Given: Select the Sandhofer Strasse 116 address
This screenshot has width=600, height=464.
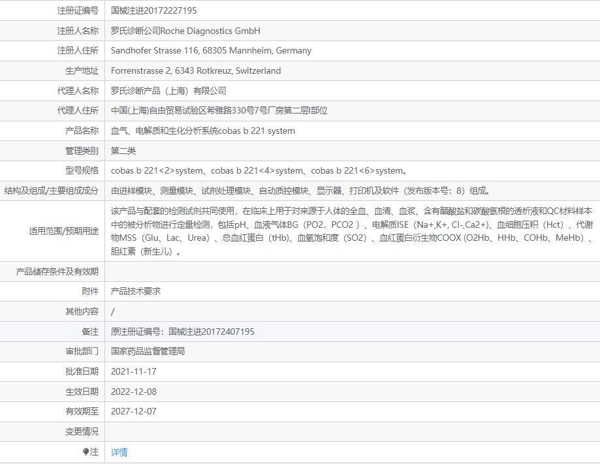Looking at the screenshot, I should tap(211, 50).
